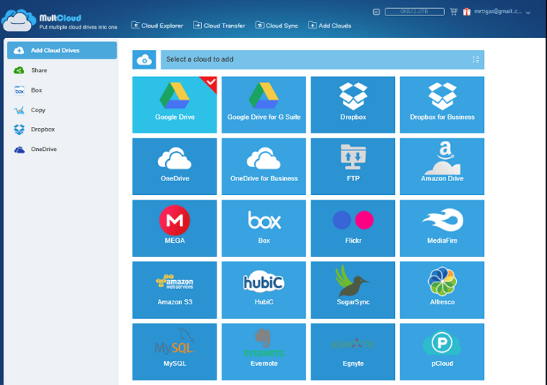Pick the Flickr tile
Image resolution: width=547 pixels, height=385 pixels.
point(352,228)
